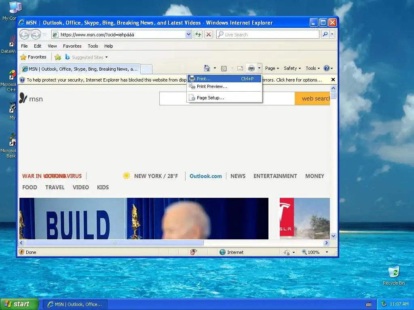Image resolution: width=414 pixels, height=310 pixels.
Task: Click horizontal scrollbar right arrow
Action: point(327,243)
